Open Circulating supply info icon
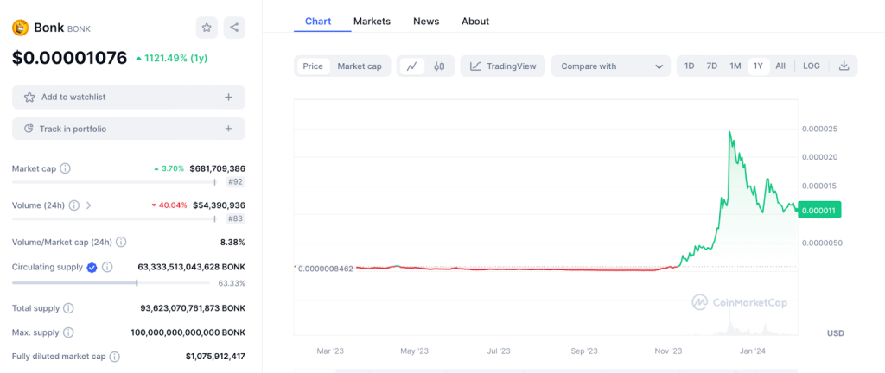The width and height of the screenshot is (885, 373). click(107, 267)
